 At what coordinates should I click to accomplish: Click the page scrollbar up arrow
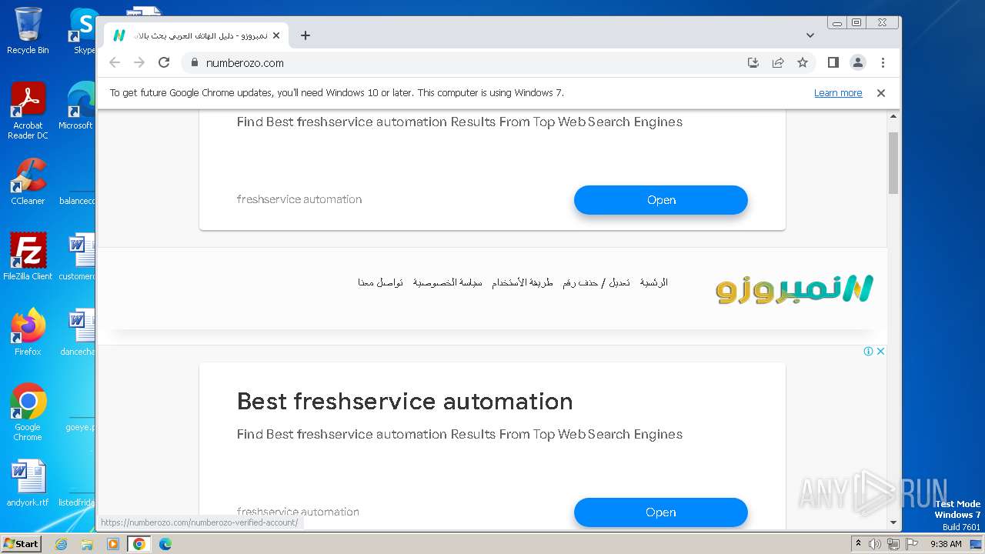pyautogui.click(x=893, y=117)
